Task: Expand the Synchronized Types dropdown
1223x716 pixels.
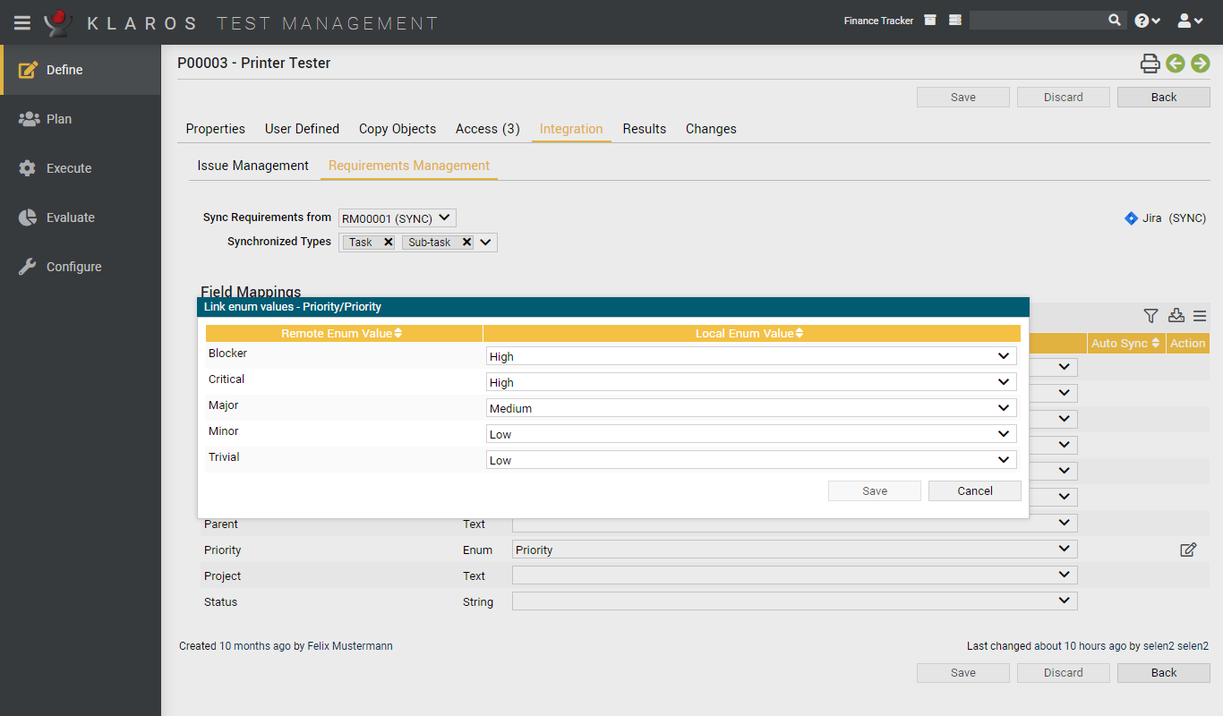Action: pos(485,242)
